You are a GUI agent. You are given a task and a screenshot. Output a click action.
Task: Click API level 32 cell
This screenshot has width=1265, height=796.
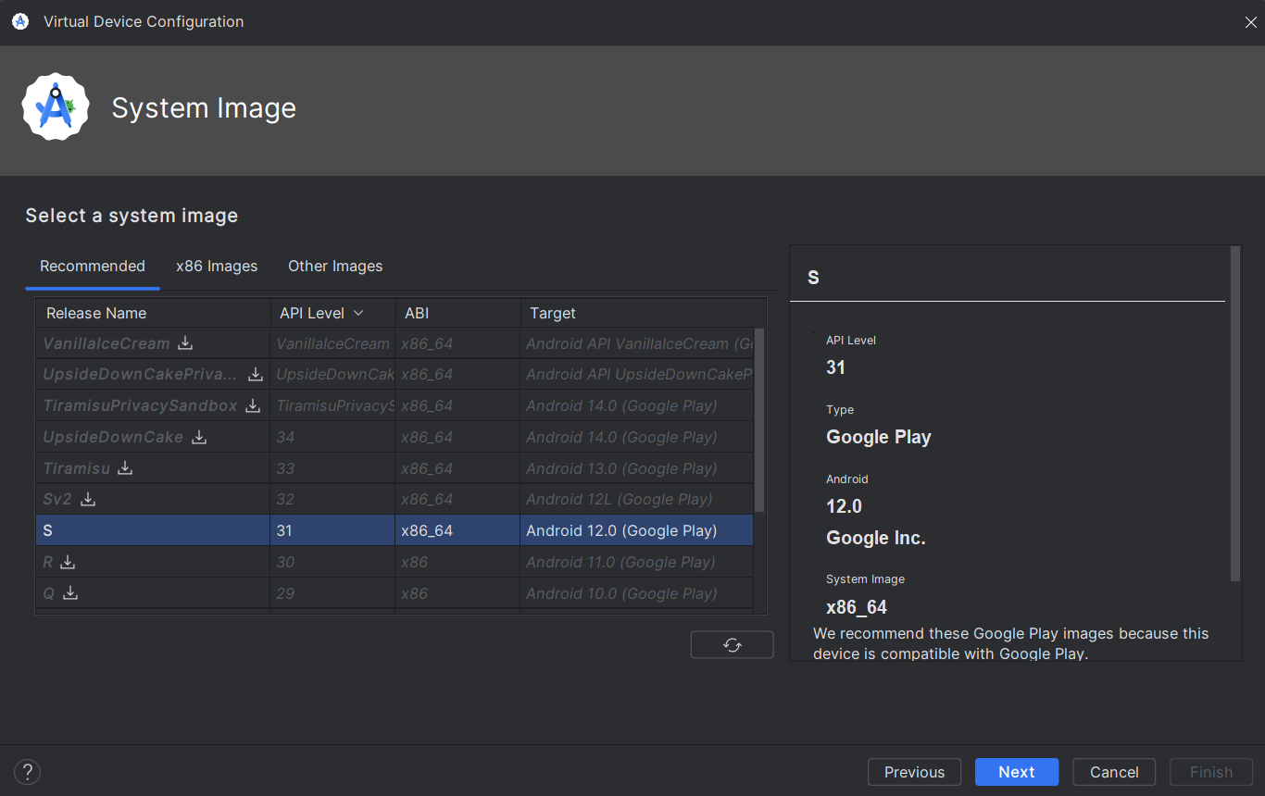pyautogui.click(x=332, y=499)
